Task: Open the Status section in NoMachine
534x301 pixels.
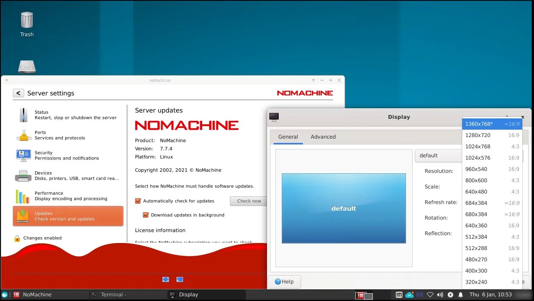Action: tap(68, 115)
